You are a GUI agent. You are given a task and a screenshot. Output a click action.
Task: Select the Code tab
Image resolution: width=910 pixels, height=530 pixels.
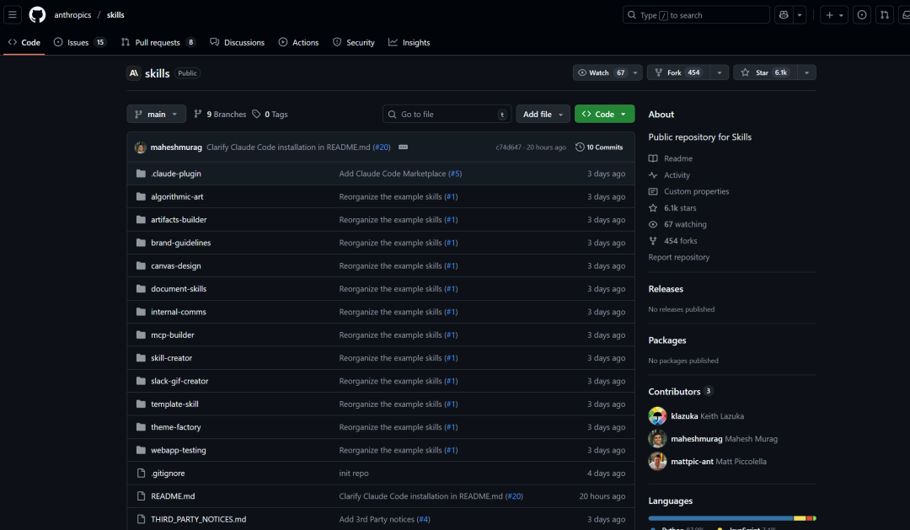click(24, 42)
